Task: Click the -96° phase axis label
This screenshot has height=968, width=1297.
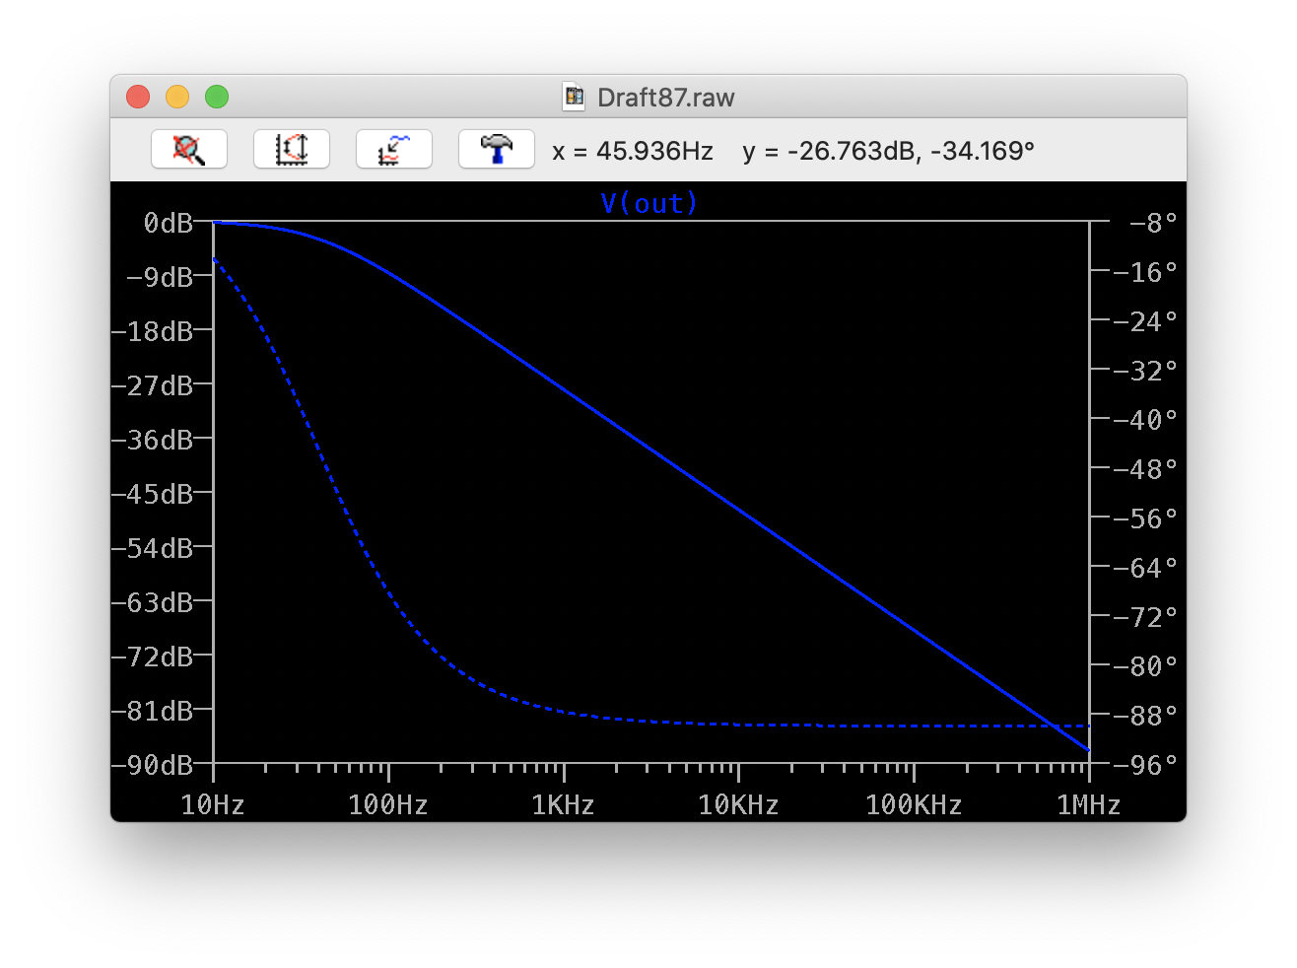Action: pyautogui.click(x=1145, y=765)
